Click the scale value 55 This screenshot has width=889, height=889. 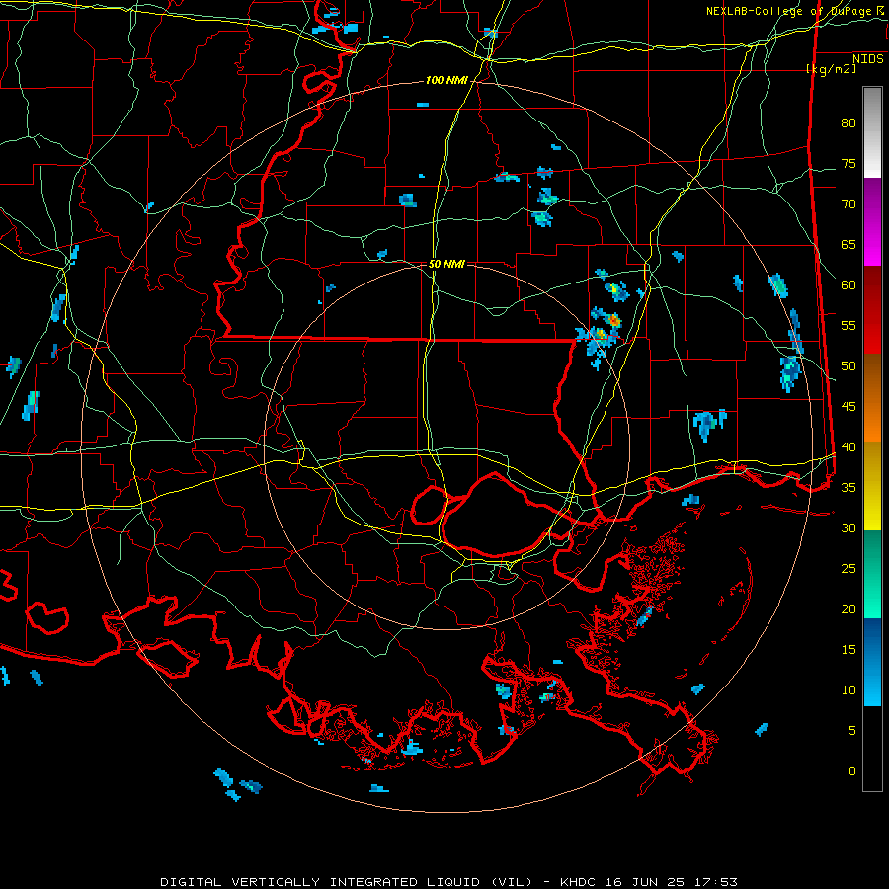pyautogui.click(x=849, y=326)
